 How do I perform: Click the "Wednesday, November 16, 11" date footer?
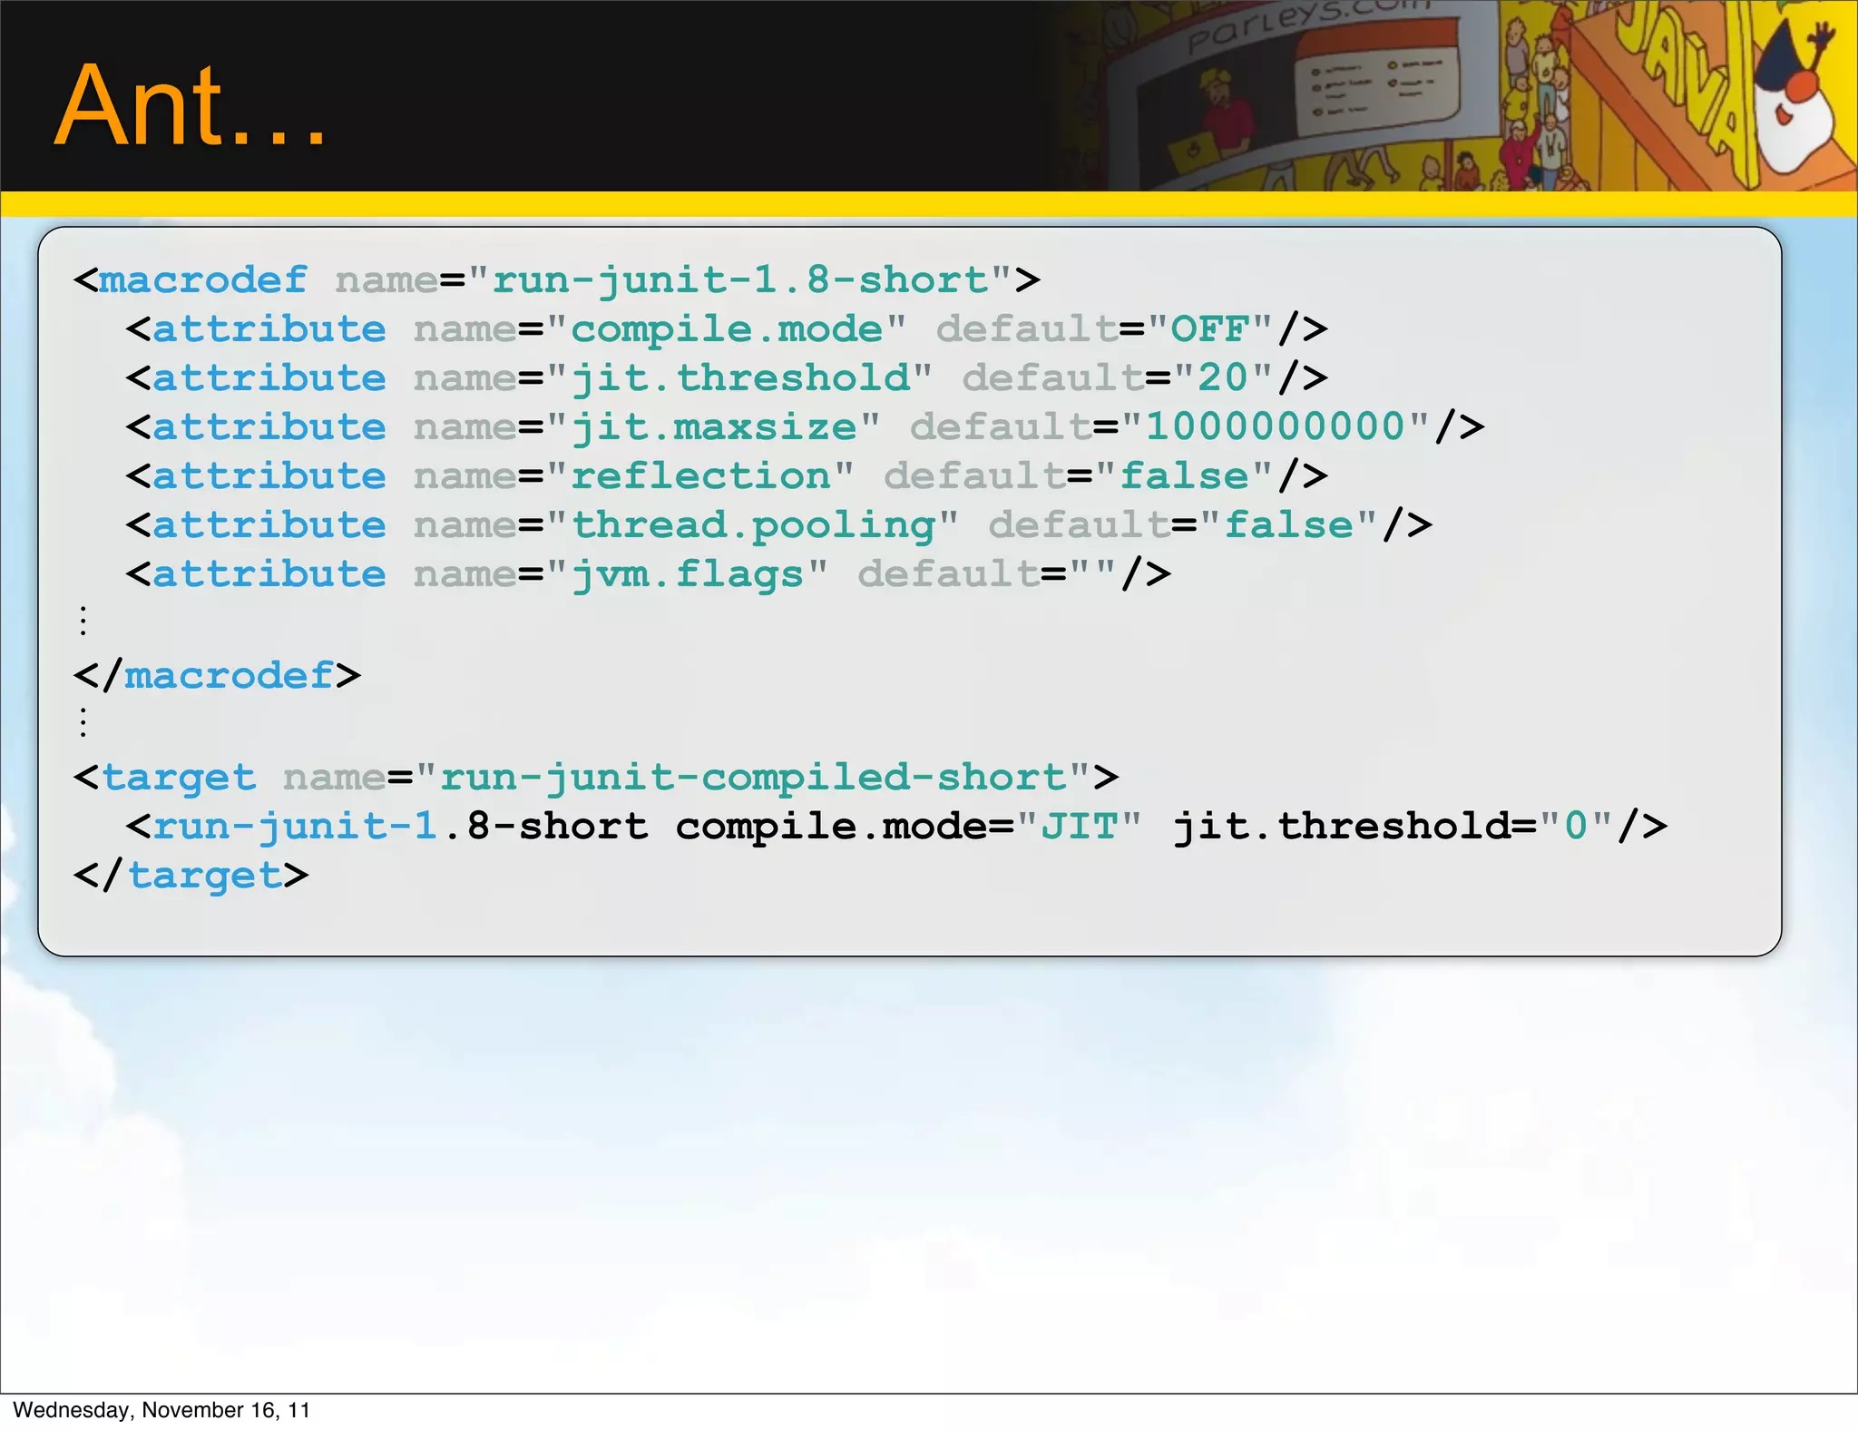point(161,1410)
